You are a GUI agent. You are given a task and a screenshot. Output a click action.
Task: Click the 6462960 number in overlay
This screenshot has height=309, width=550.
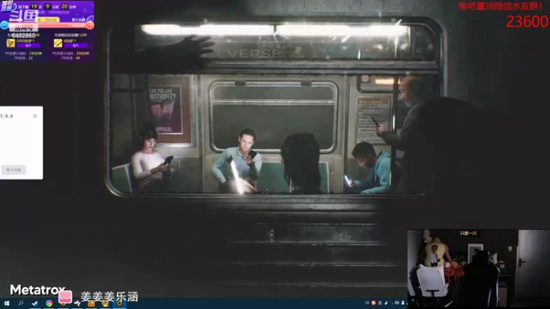23,36
